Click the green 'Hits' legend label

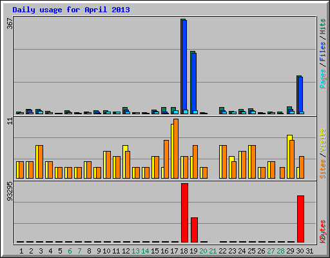(323, 26)
